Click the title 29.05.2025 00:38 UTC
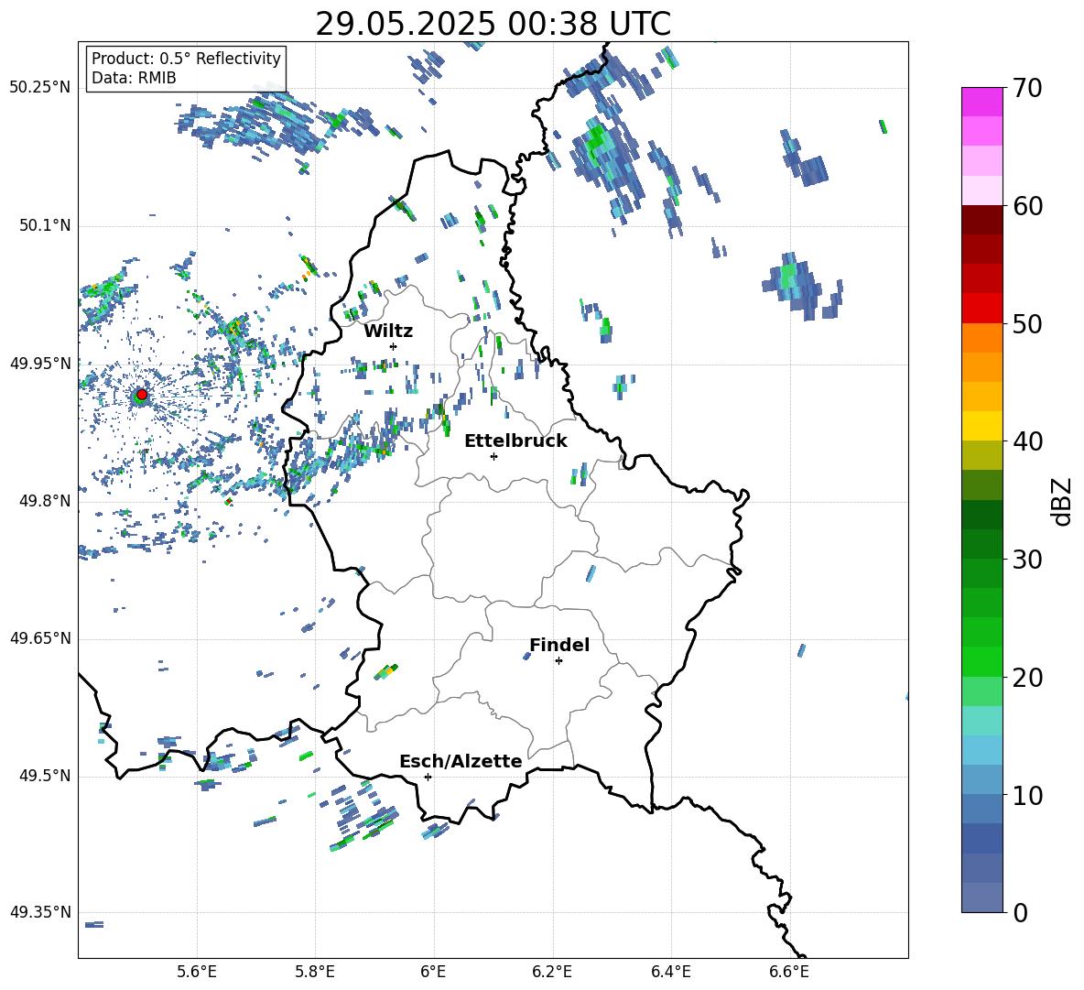Viewport: 1084px width, 990px height. point(493,24)
